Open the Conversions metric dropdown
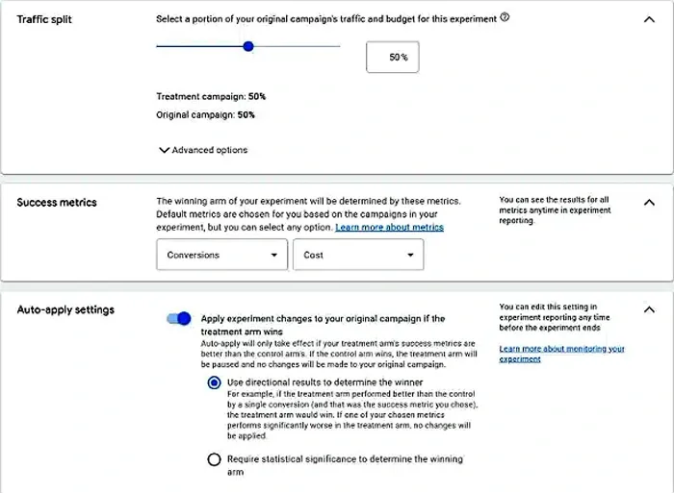The height and width of the screenshot is (493, 674). pos(221,255)
